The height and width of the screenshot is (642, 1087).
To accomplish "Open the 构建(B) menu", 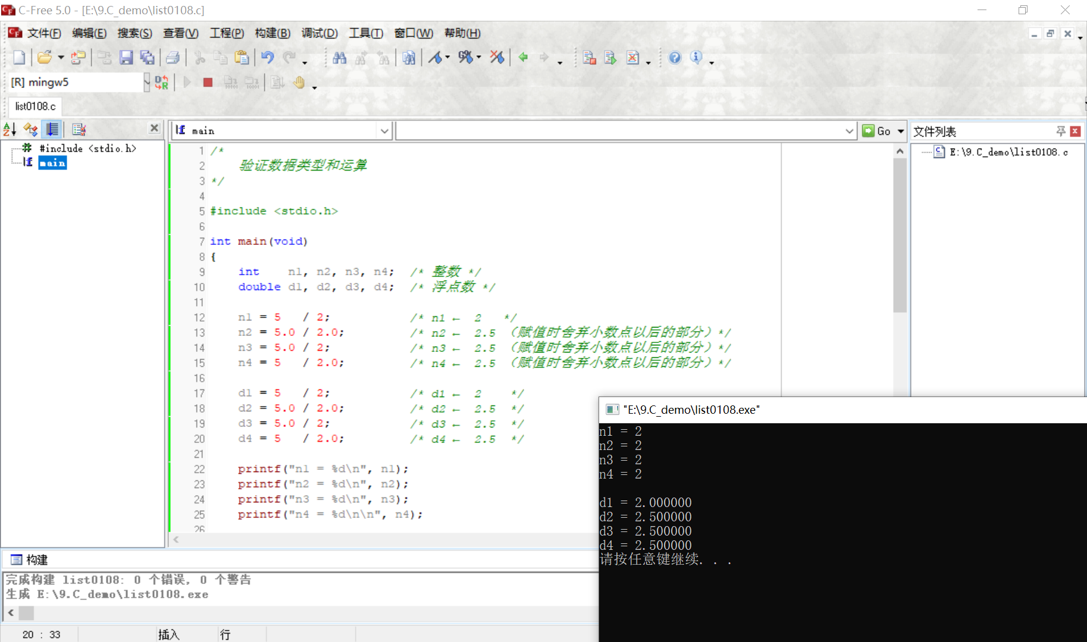I will click(272, 33).
